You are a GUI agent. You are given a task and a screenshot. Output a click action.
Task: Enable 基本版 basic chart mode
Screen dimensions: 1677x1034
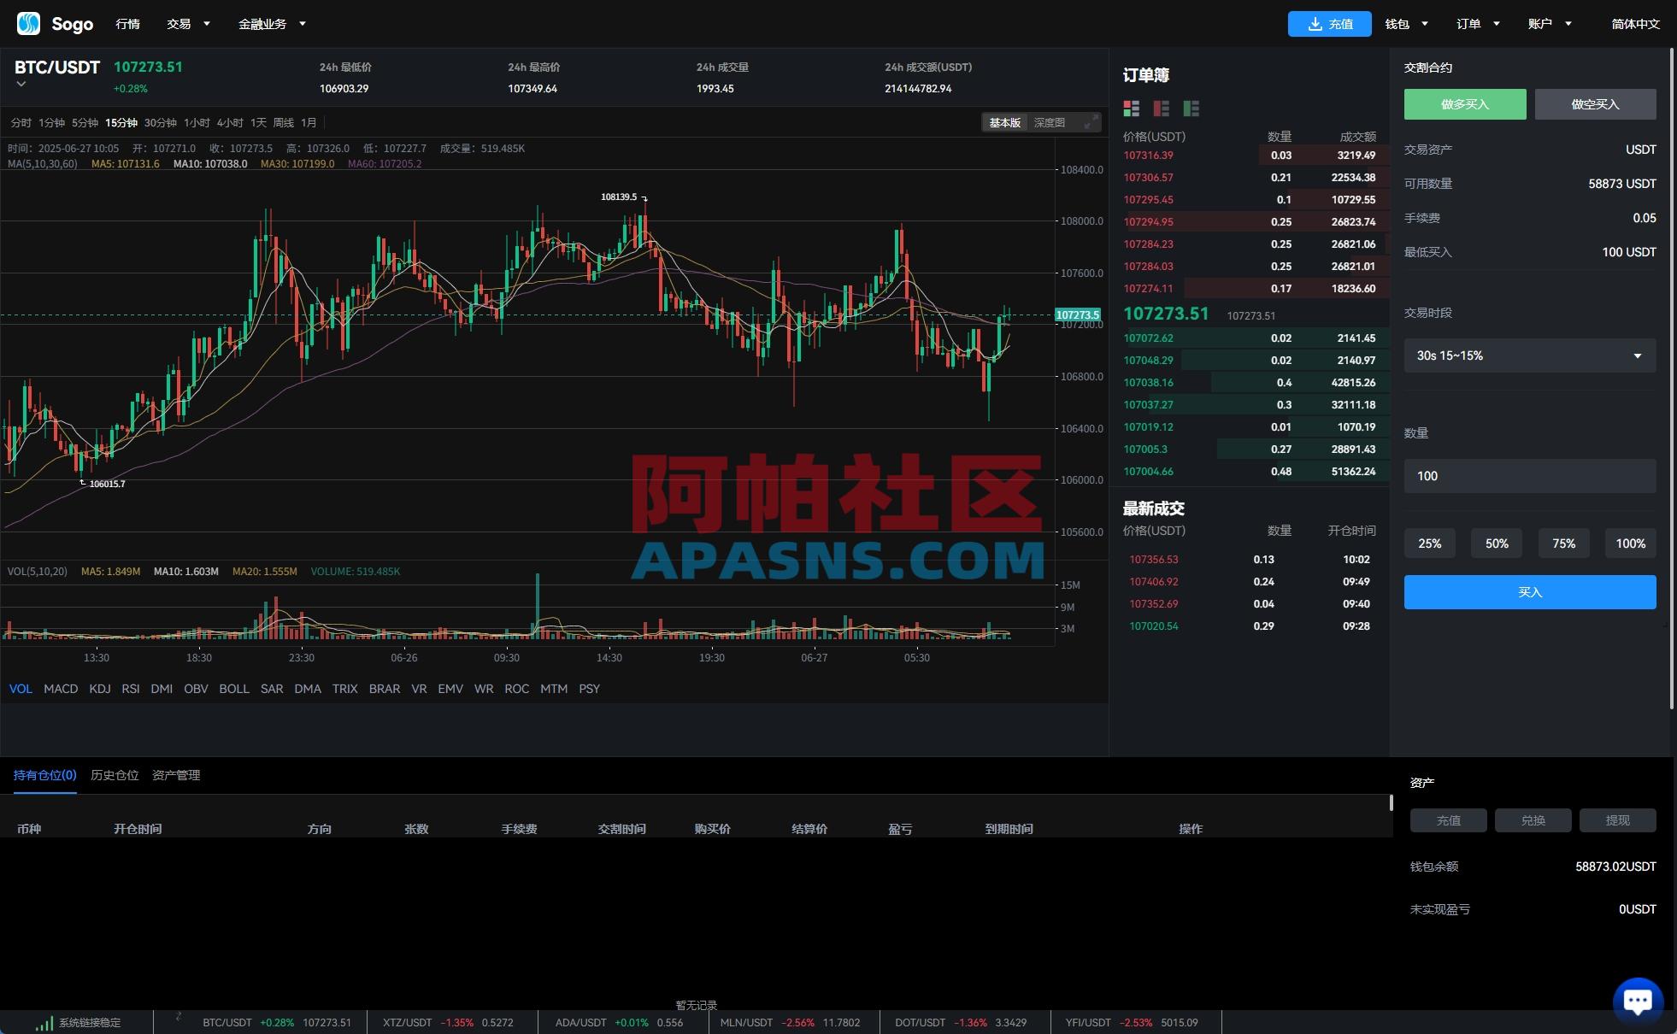(x=1003, y=122)
